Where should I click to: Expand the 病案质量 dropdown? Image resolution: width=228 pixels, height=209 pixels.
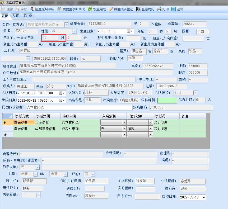[38, 195]
